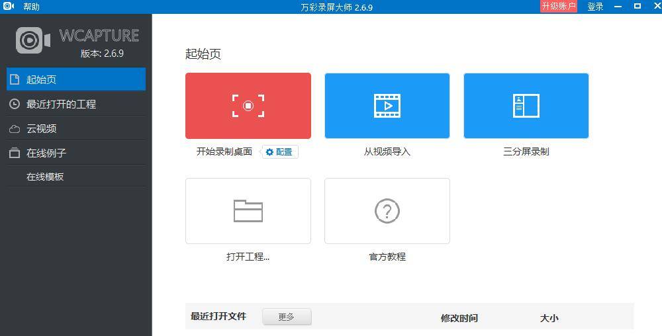Click the 更多 button for recent files
Image resolution: width=662 pixels, height=336 pixels.
tap(287, 317)
